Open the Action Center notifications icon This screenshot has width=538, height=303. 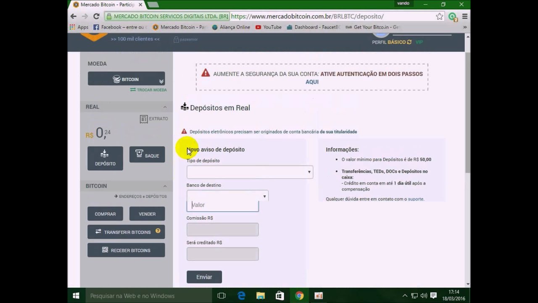pyautogui.click(x=434, y=296)
